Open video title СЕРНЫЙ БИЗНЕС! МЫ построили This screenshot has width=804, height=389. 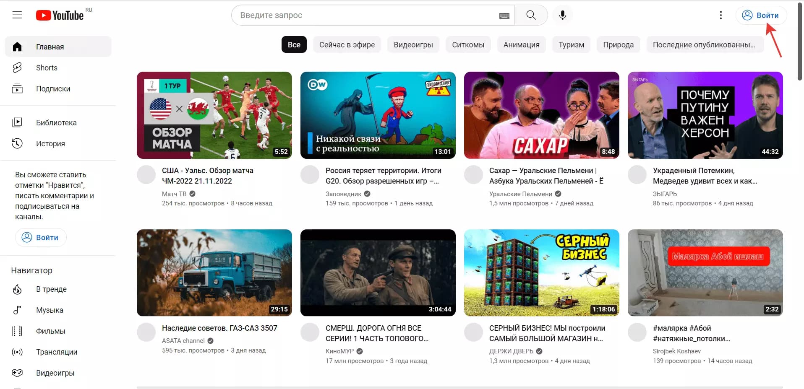pyautogui.click(x=547, y=333)
